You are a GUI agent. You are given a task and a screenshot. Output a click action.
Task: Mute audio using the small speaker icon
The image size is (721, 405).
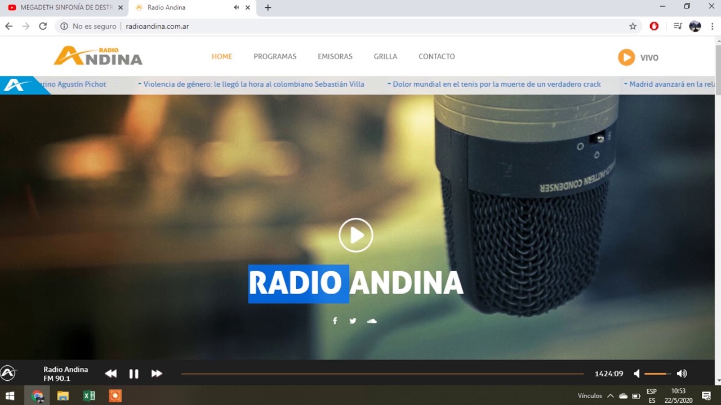[x=637, y=373]
